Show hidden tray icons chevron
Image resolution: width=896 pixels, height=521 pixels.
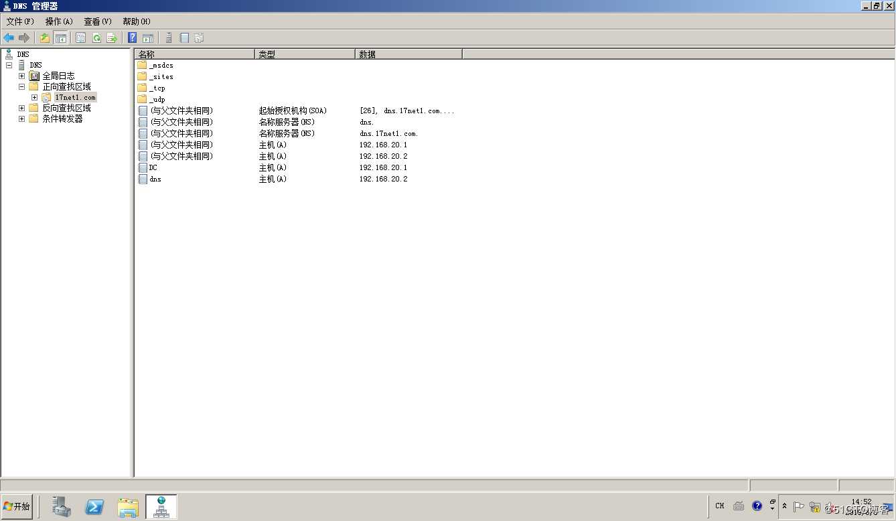pyautogui.click(x=785, y=507)
